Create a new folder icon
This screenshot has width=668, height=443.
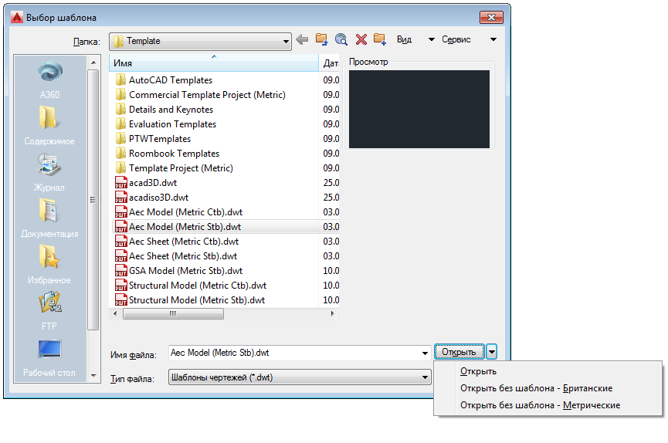[380, 39]
